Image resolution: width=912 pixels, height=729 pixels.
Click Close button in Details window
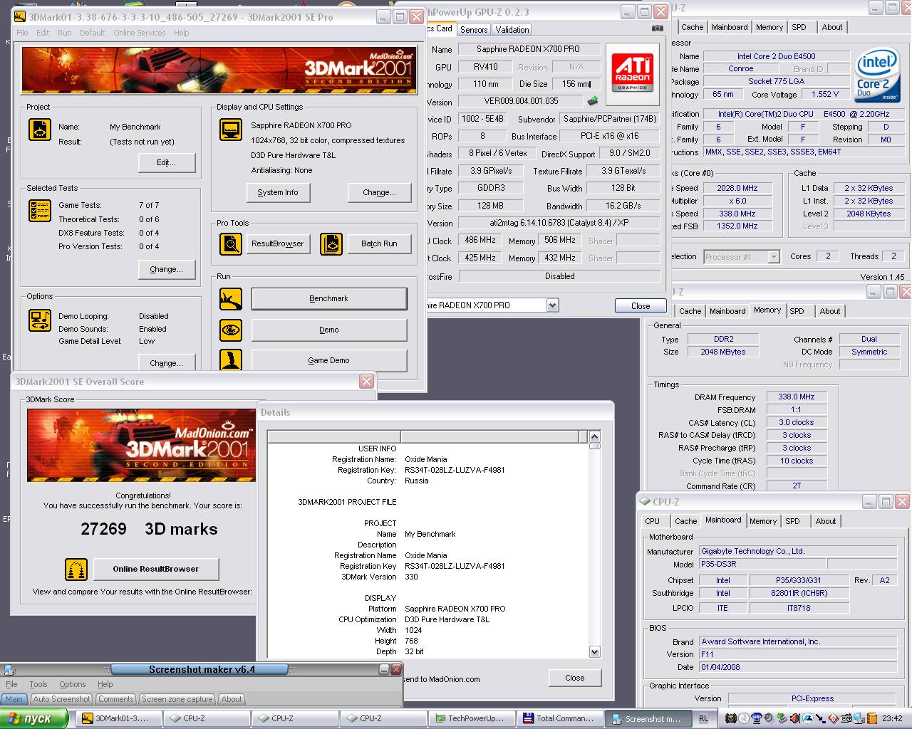click(575, 678)
